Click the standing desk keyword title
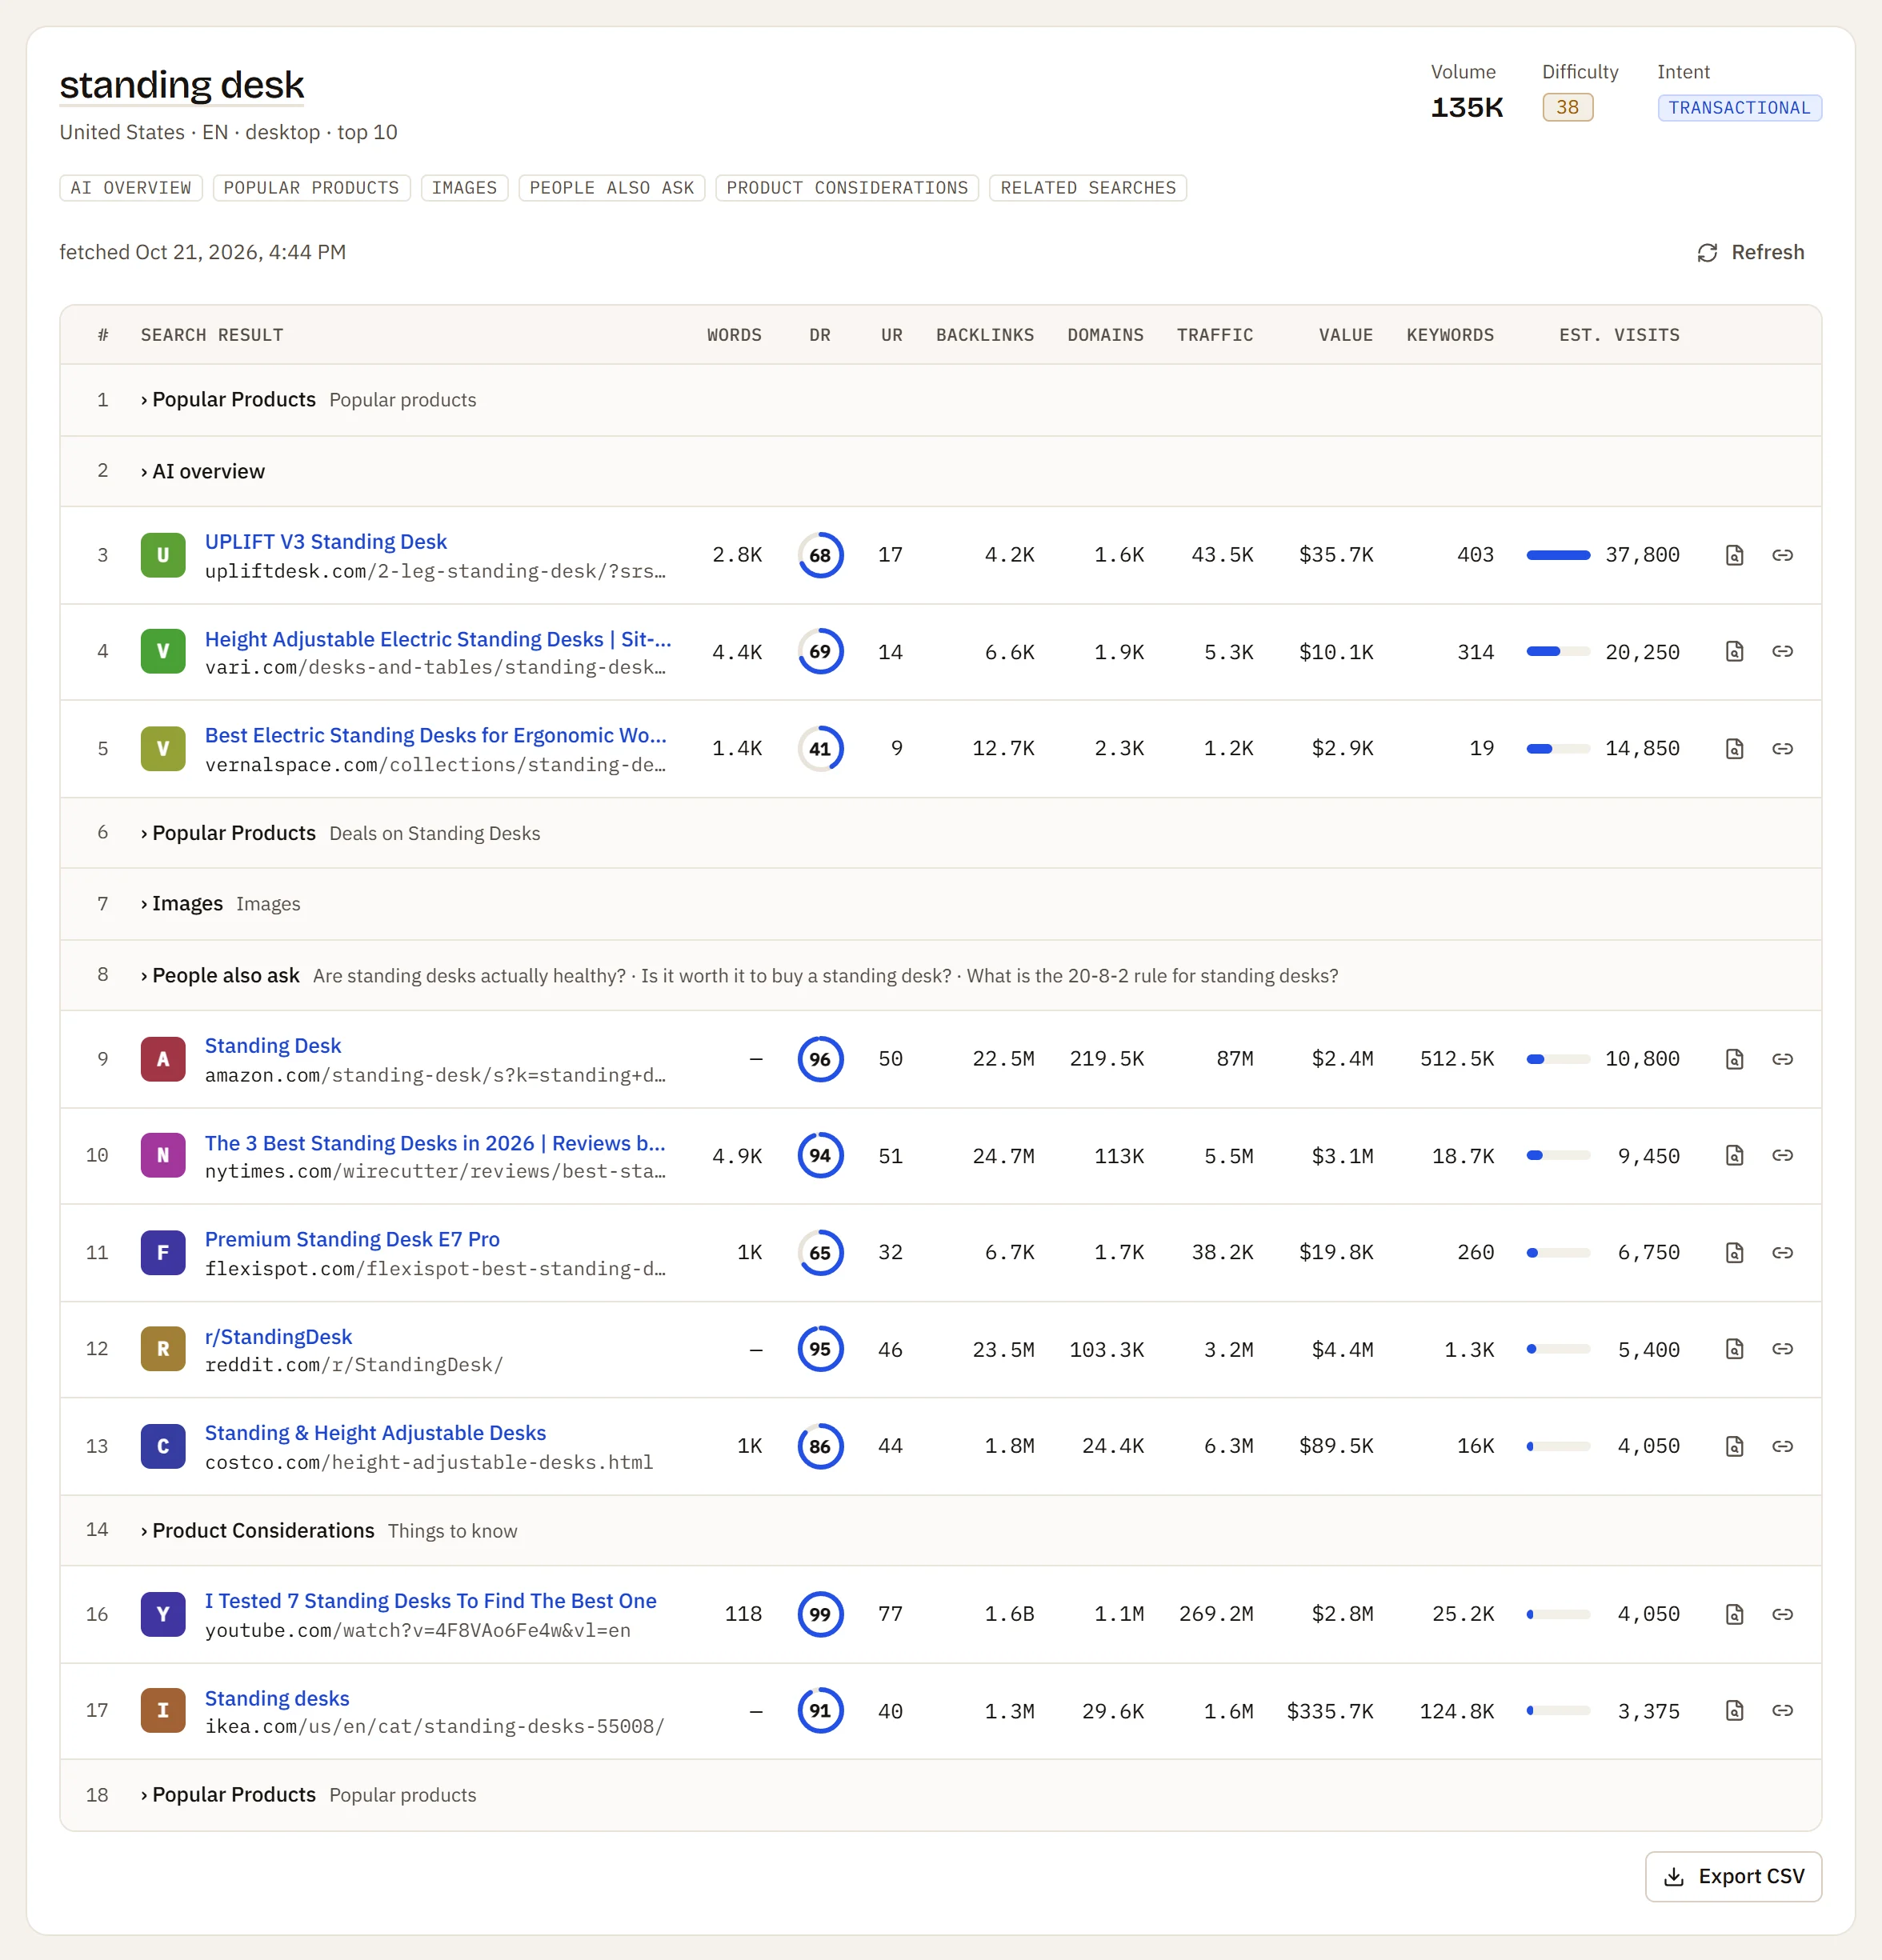 (x=182, y=85)
